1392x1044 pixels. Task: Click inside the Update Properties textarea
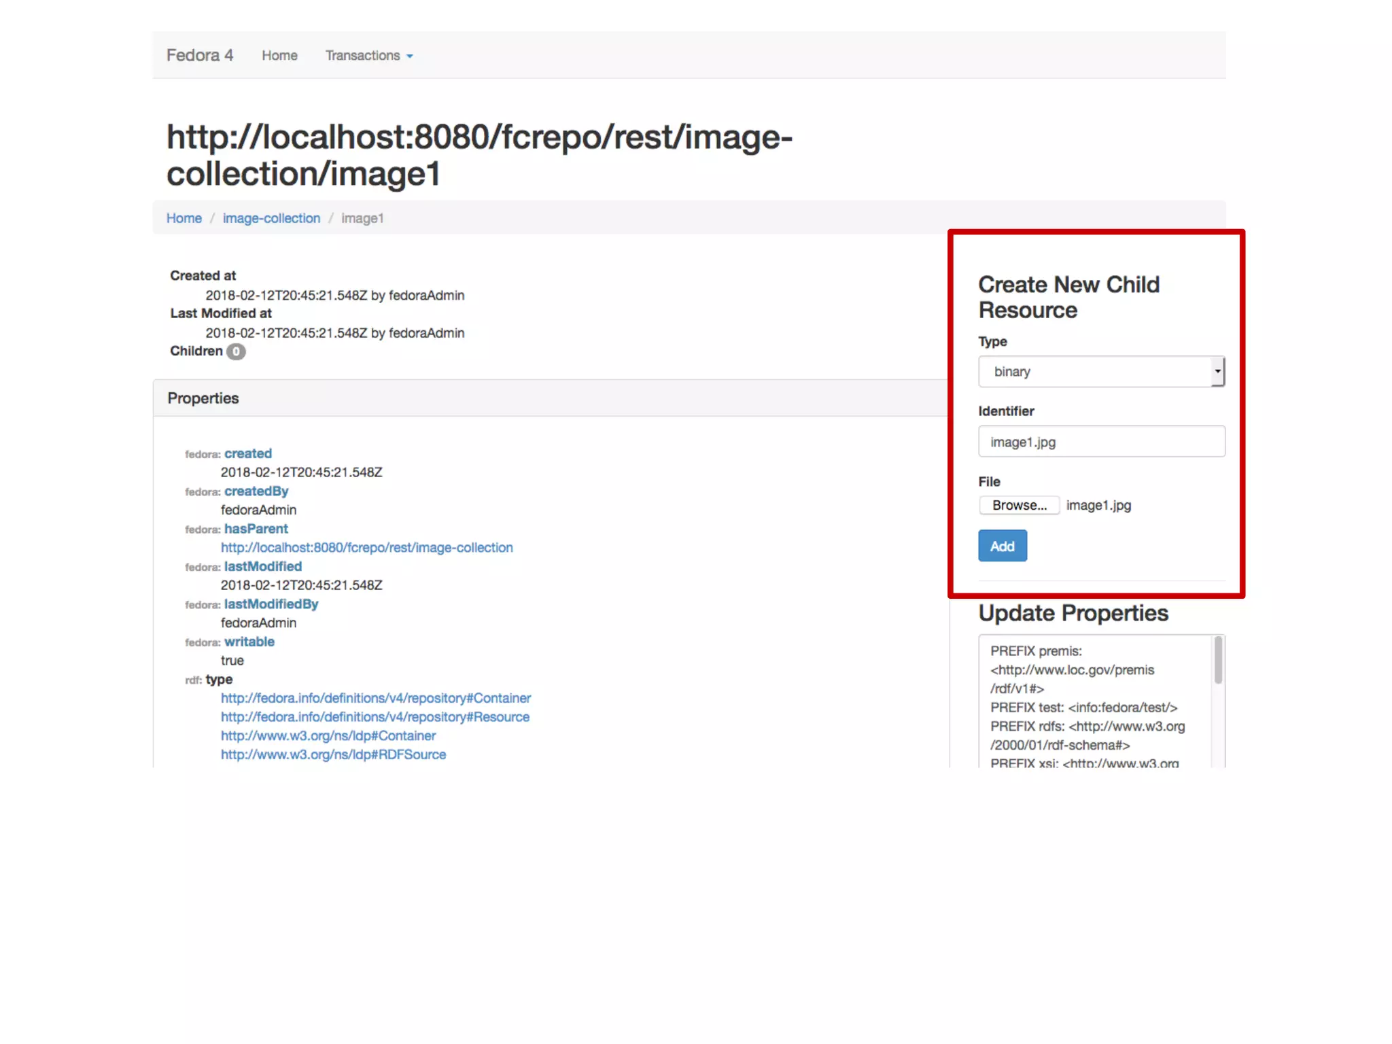tap(1094, 707)
